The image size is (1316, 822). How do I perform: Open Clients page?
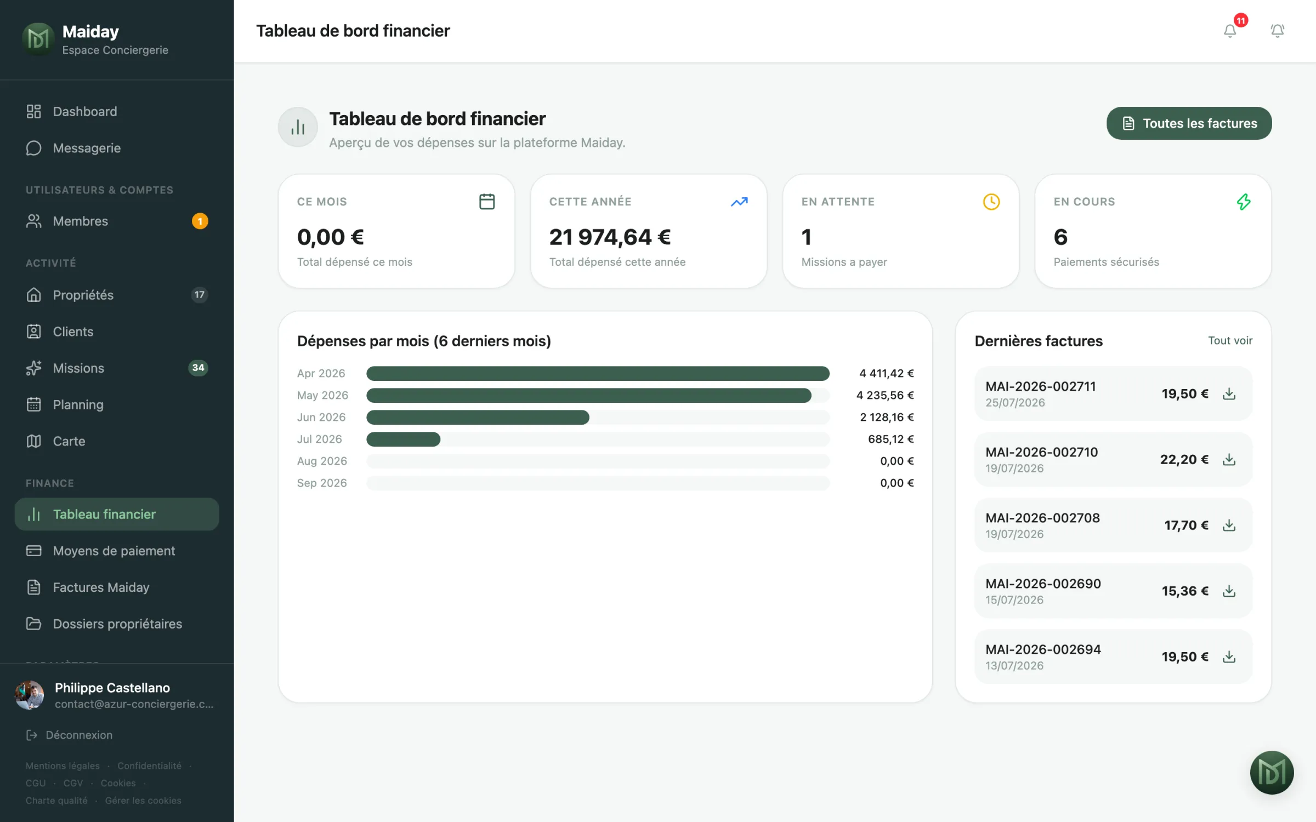pos(117,332)
